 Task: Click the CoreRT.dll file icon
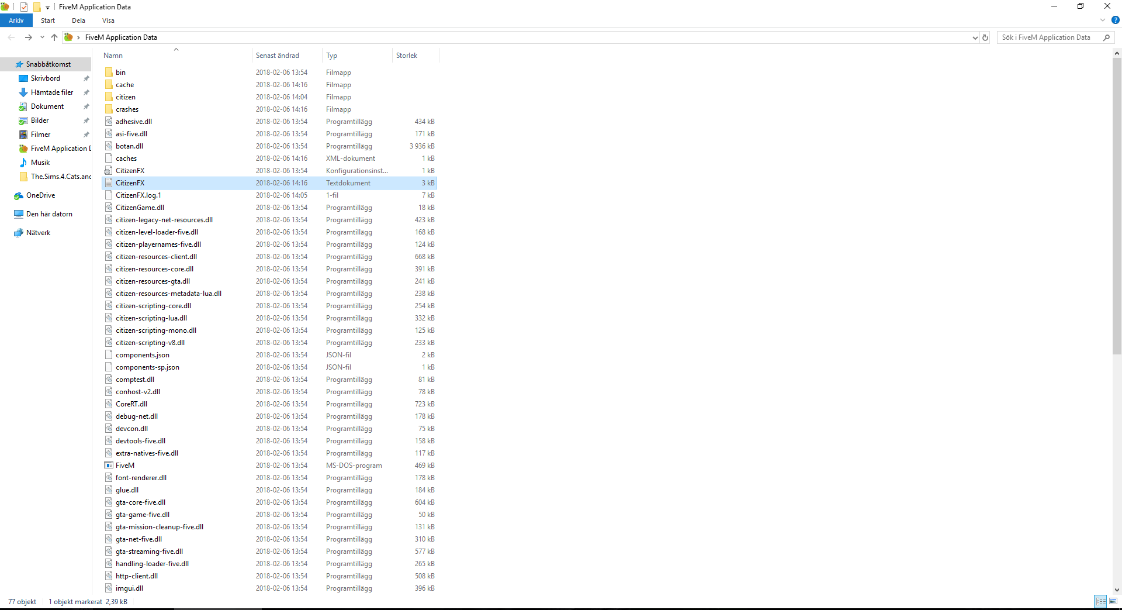click(109, 404)
